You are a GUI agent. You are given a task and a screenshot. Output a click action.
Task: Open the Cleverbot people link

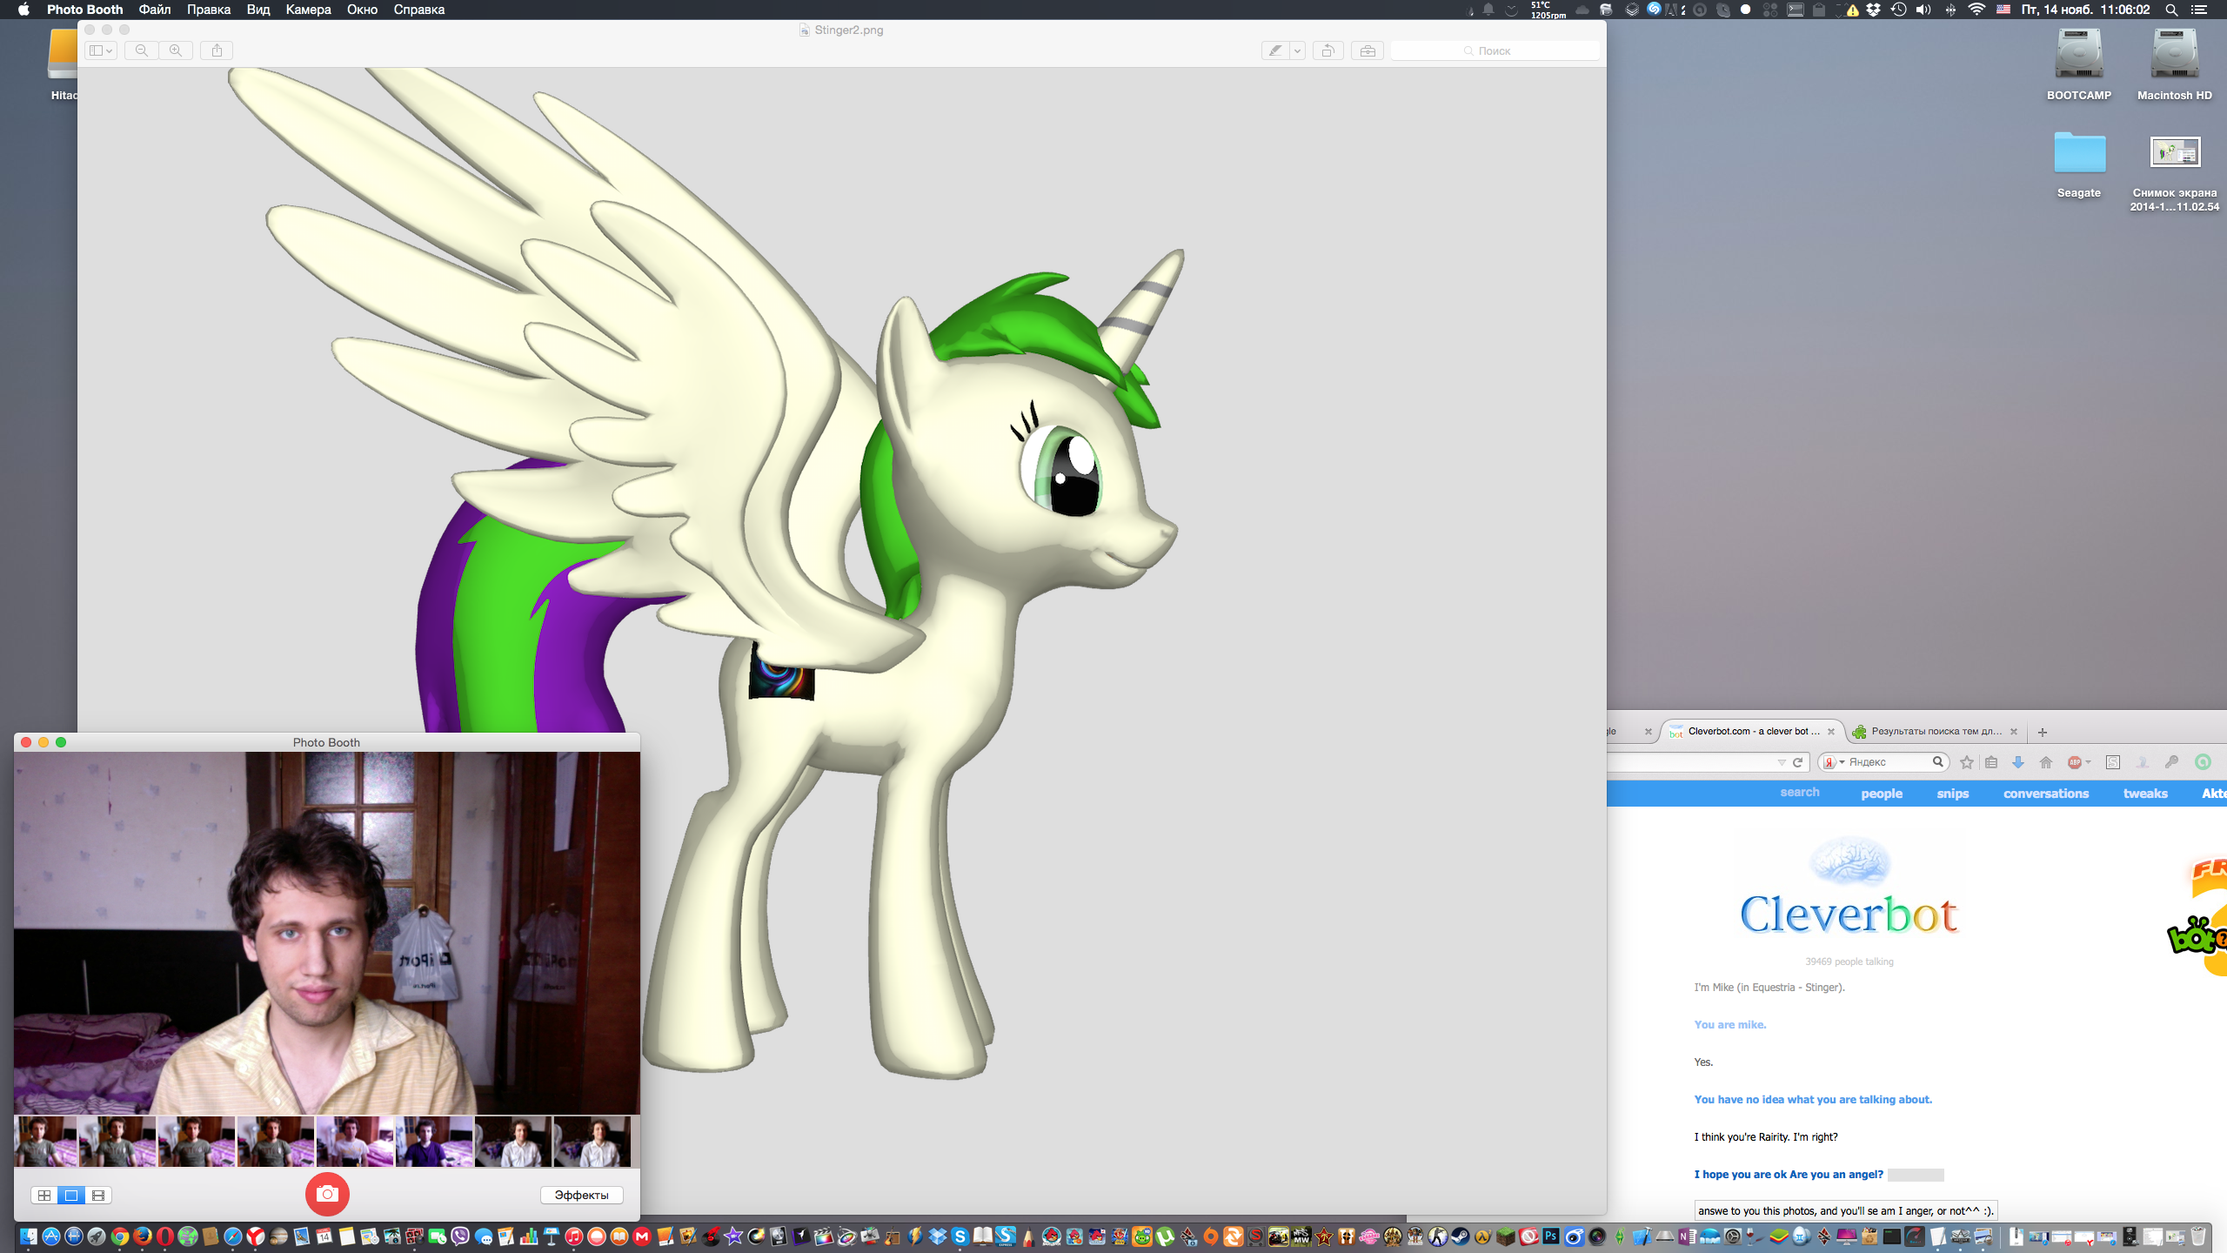pos(1882,794)
